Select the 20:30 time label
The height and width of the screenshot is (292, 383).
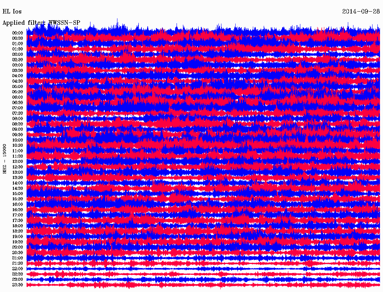coord(17,253)
